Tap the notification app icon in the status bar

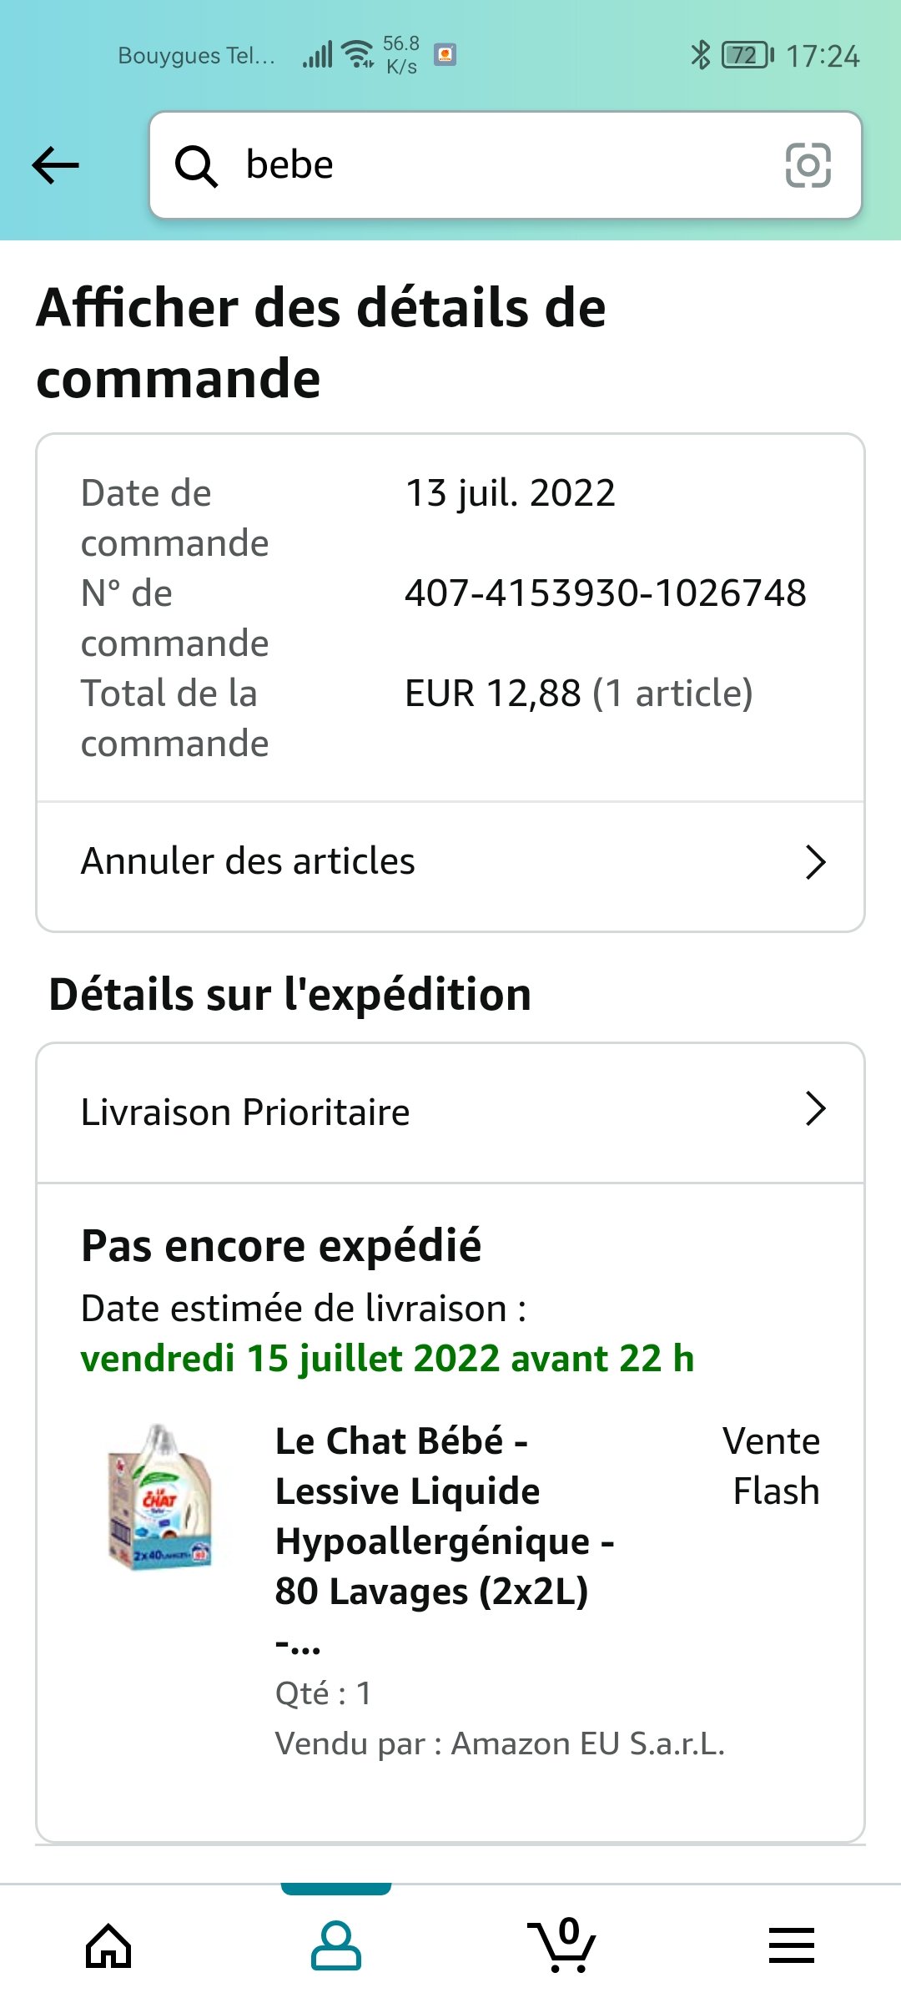click(445, 55)
